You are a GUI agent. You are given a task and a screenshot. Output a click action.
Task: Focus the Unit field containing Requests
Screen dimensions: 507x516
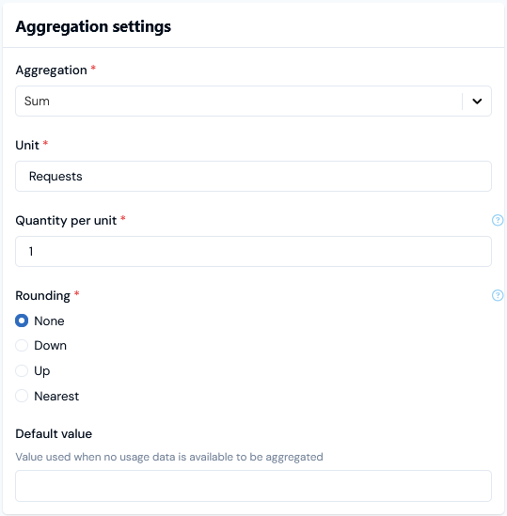tap(253, 176)
